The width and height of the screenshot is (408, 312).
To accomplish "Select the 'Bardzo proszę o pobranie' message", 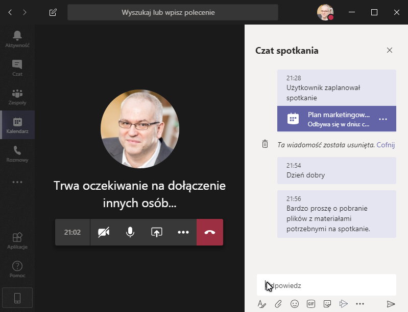I will click(x=337, y=214).
